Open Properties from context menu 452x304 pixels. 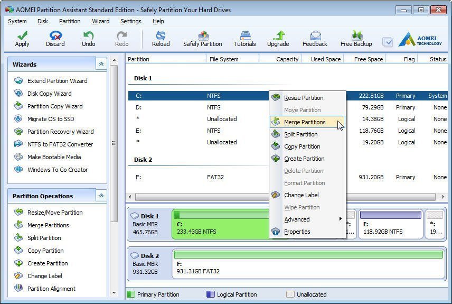[307, 232]
